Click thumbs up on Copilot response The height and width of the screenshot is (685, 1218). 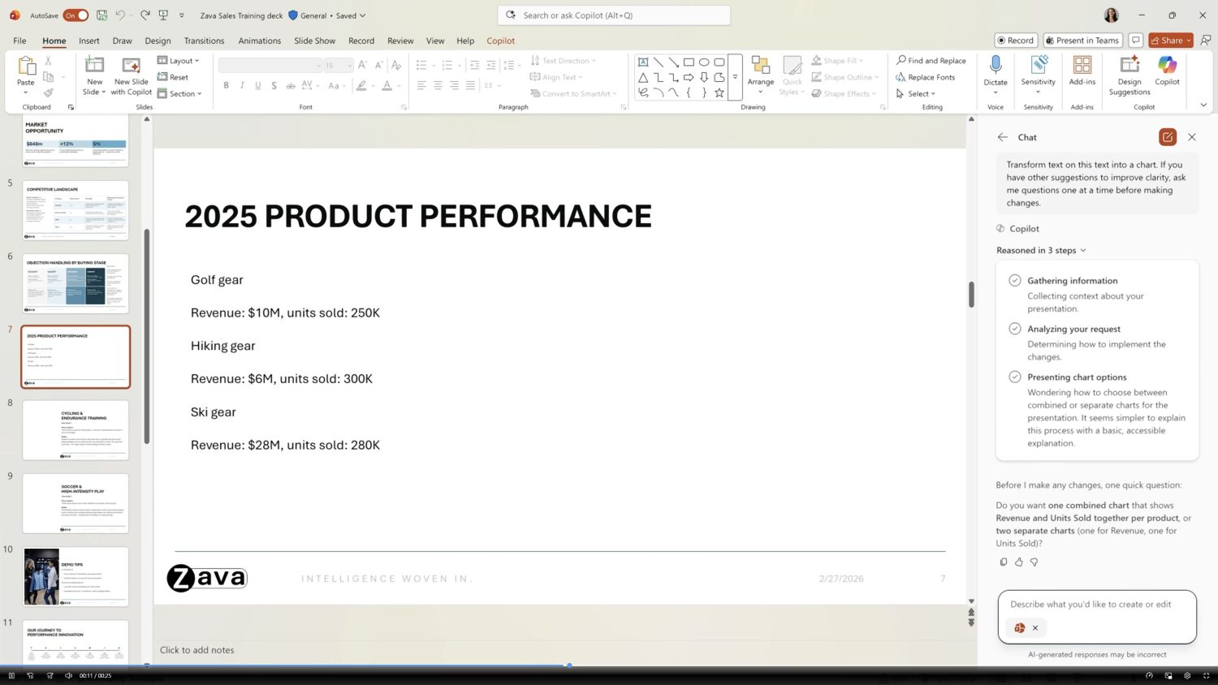pyautogui.click(x=1018, y=562)
